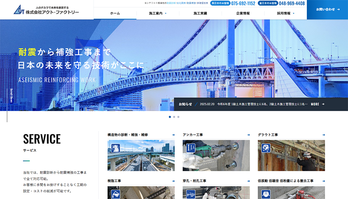Call the west Japan number 075-692-1152
Image resolution: width=348 pixels, height=199 pixels.
243,3
